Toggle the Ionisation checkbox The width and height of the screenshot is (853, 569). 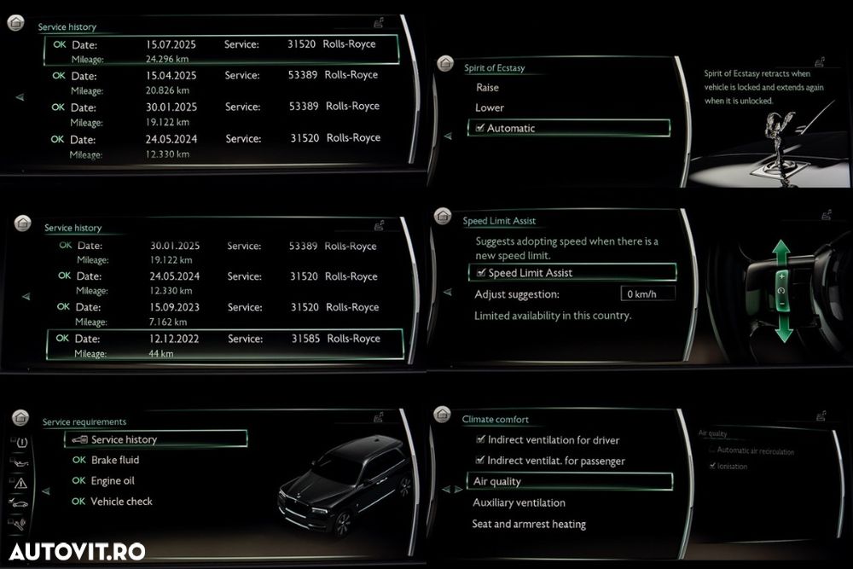click(x=712, y=466)
